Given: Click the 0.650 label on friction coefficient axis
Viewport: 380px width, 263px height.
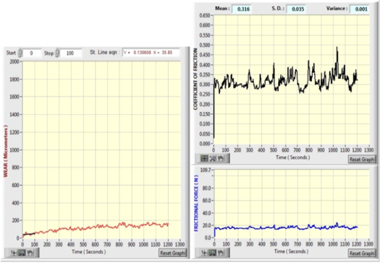Looking at the screenshot, I should pos(205,16).
